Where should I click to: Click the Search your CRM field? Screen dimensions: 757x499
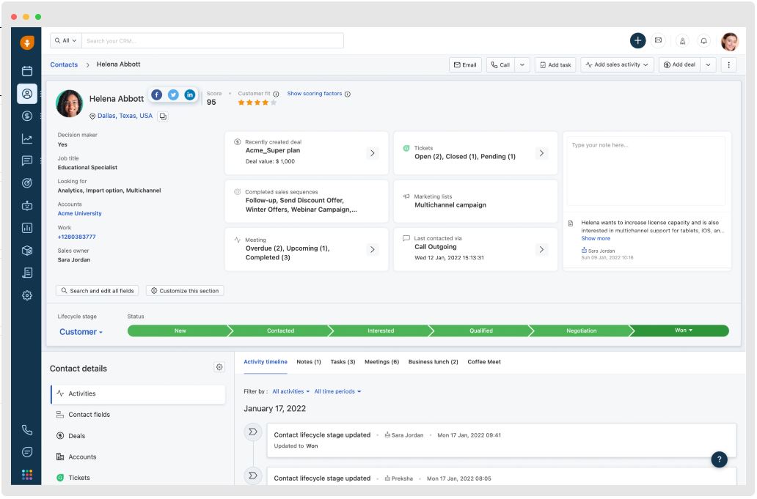[x=213, y=40]
